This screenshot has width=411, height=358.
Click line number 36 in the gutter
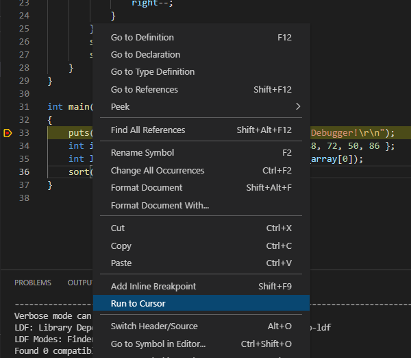(24, 171)
